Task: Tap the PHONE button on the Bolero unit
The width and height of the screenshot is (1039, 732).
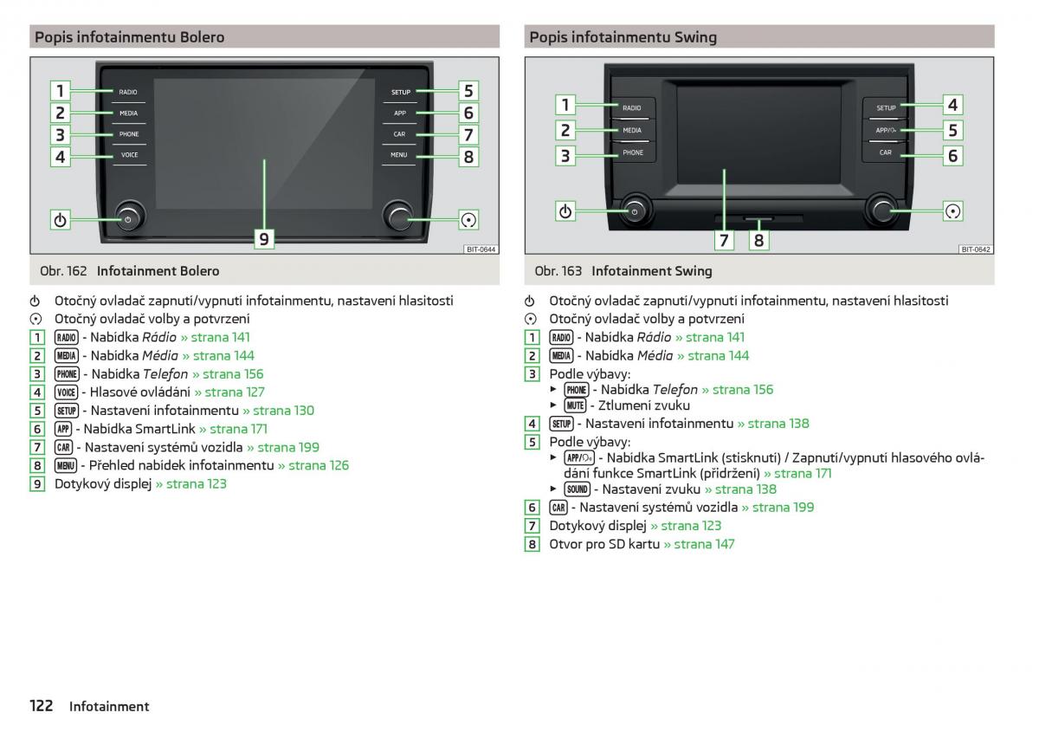Action: [128, 134]
